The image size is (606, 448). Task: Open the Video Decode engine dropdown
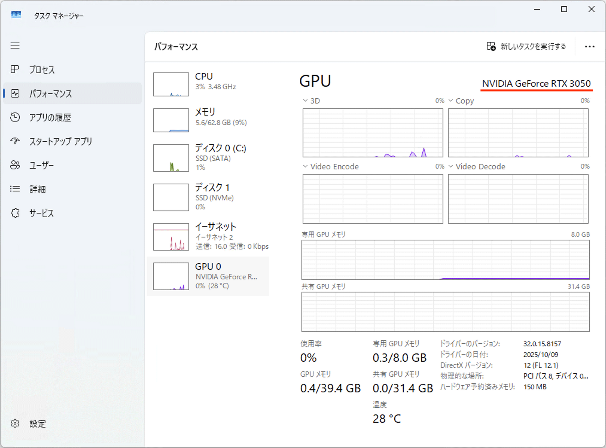(x=451, y=166)
